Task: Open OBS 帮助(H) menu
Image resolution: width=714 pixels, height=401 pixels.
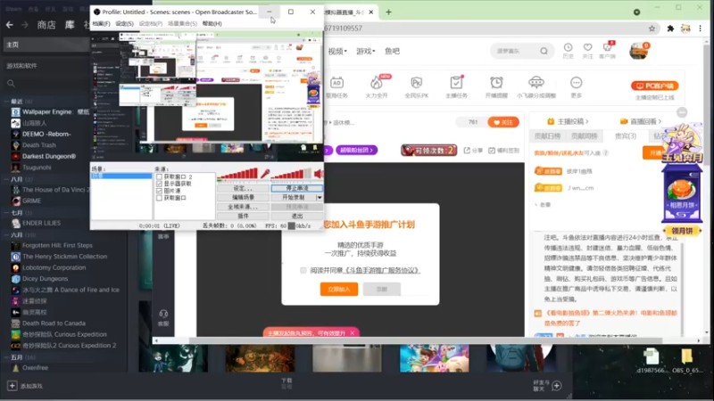Action: [x=212, y=24]
